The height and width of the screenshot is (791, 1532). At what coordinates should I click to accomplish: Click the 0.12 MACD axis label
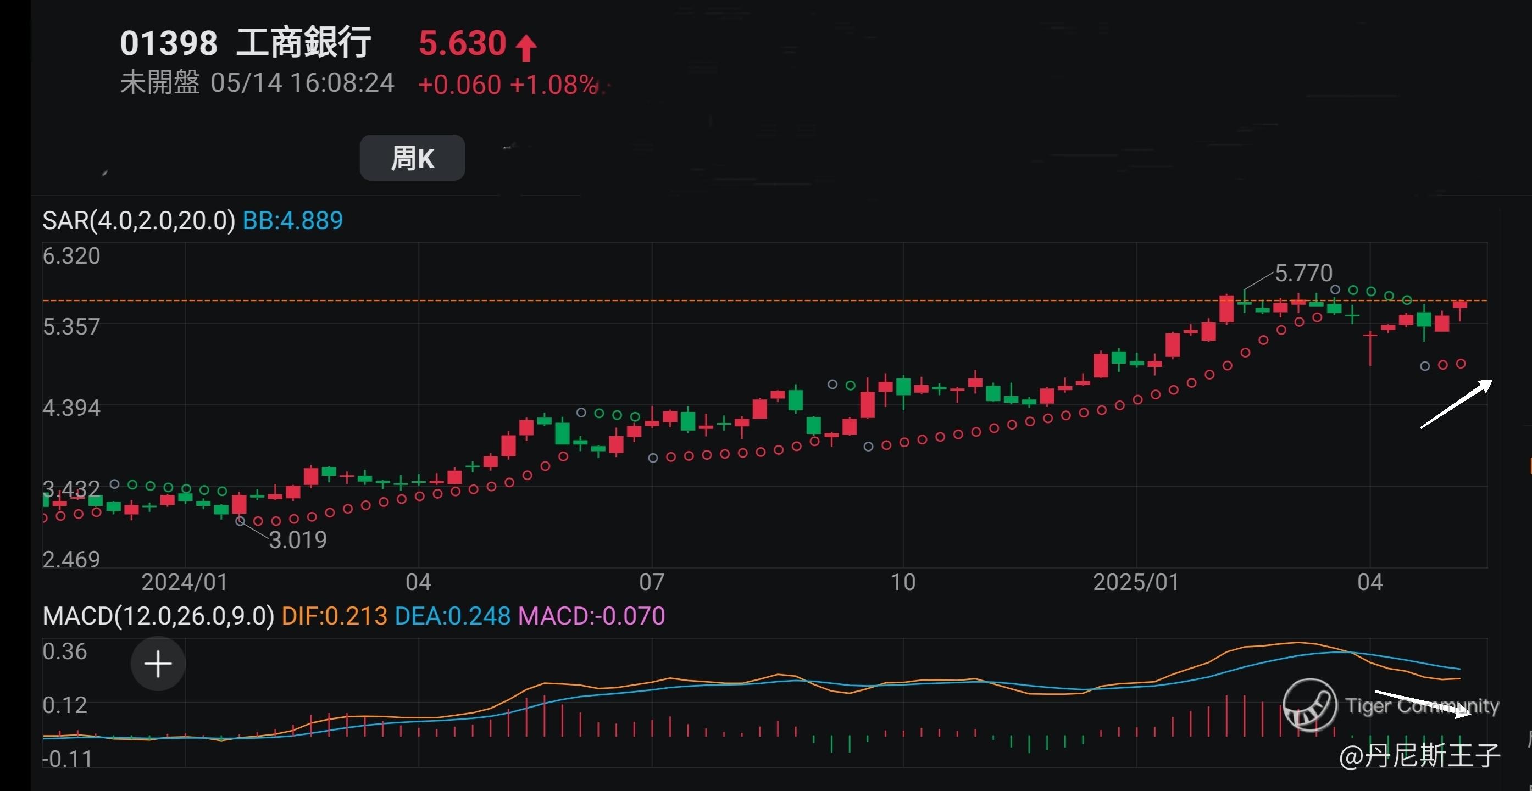point(65,705)
